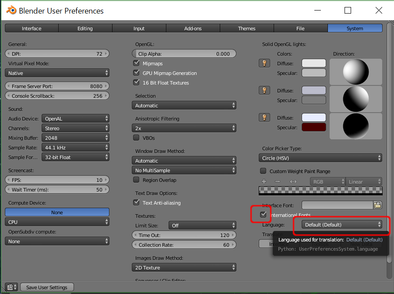Image resolution: width=394 pixels, height=294 pixels.
Task: Decrease Console Scrollback with its left arrow
Action: [x=8, y=96]
